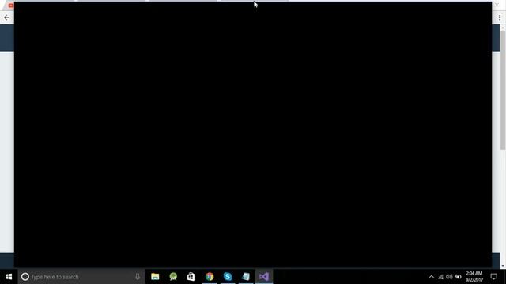This screenshot has width=506, height=284.
Task: Open the battery status tray icon
Action: (x=459, y=277)
